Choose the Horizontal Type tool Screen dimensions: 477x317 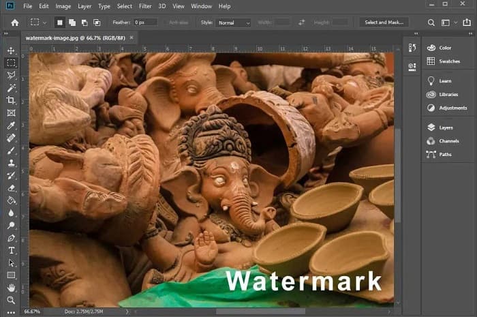point(11,250)
